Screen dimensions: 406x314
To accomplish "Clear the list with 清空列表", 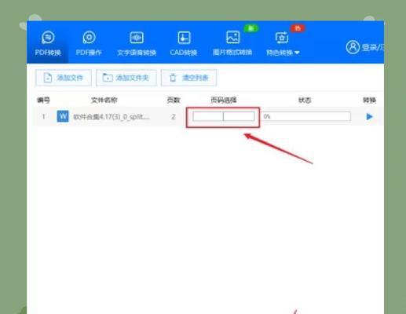I will 188,78.
